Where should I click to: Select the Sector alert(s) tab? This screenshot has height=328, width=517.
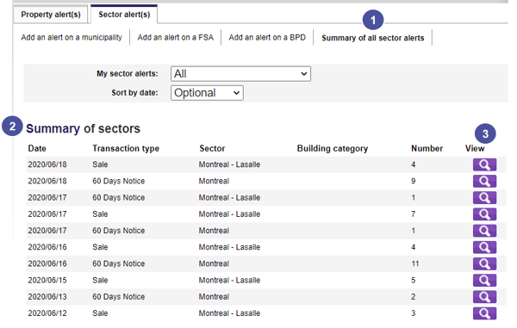pyautogui.click(x=124, y=15)
